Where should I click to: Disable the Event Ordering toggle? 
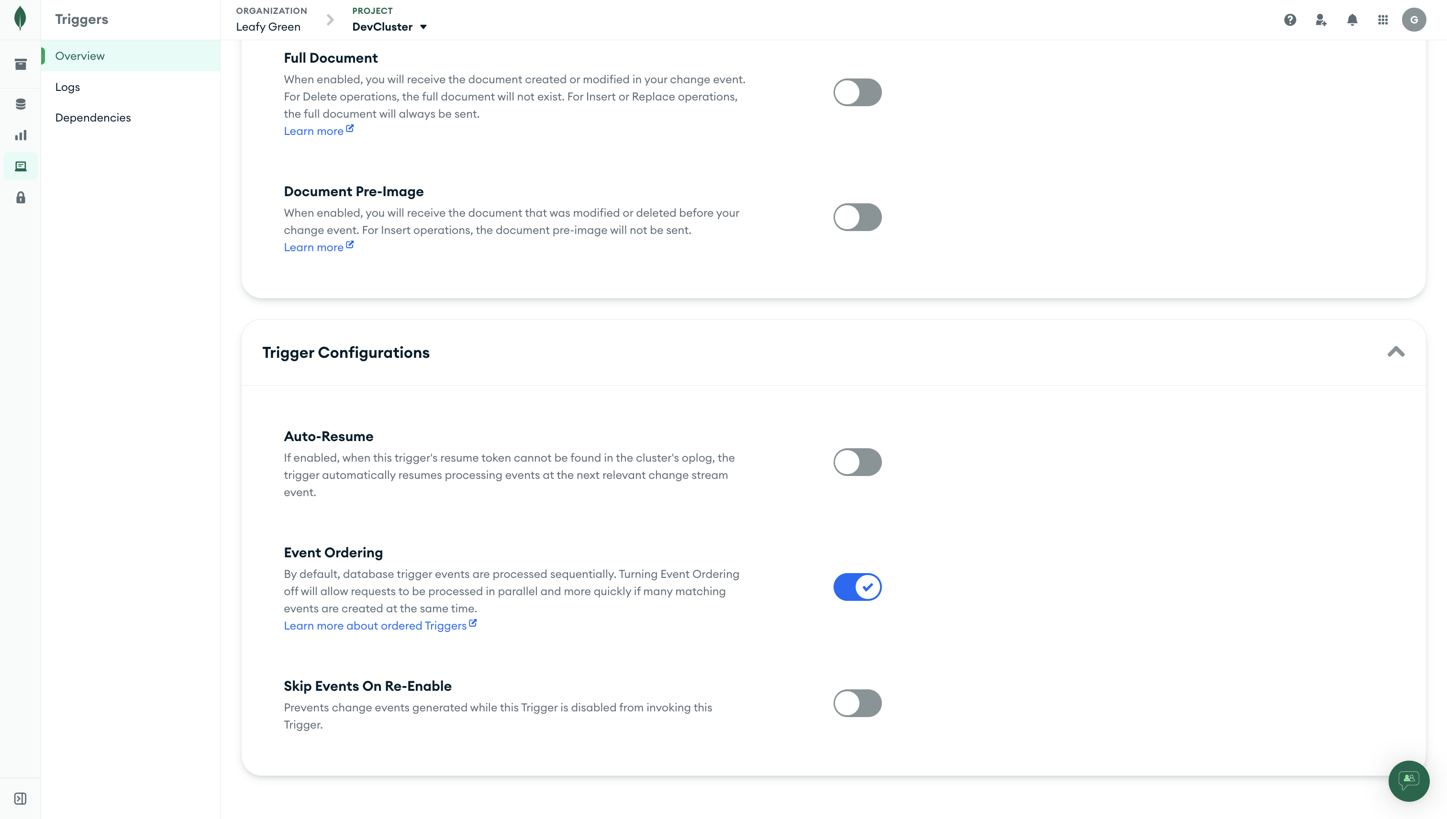coord(857,587)
